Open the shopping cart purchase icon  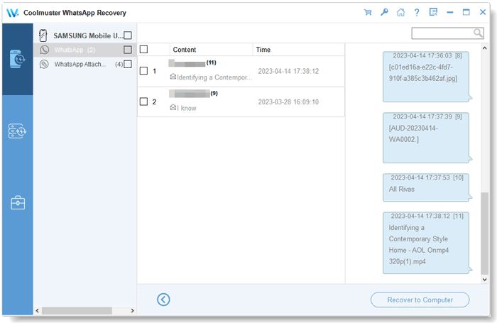coord(368,12)
